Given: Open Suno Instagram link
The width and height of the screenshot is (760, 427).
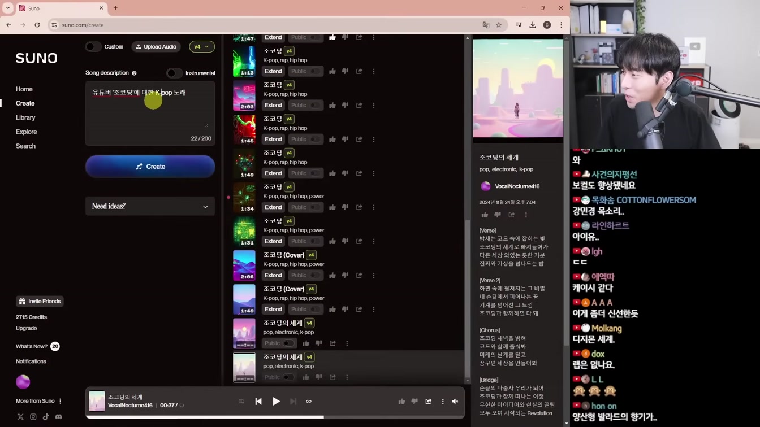Looking at the screenshot, I should [x=33, y=417].
